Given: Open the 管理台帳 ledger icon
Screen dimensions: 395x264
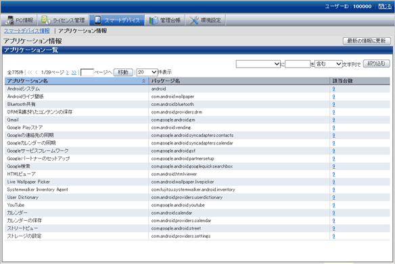Looking at the screenshot, I should tap(153, 20).
